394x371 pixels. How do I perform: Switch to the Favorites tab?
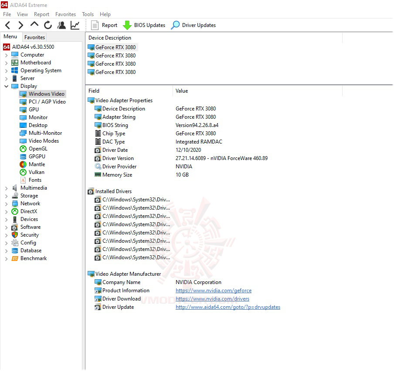point(34,37)
